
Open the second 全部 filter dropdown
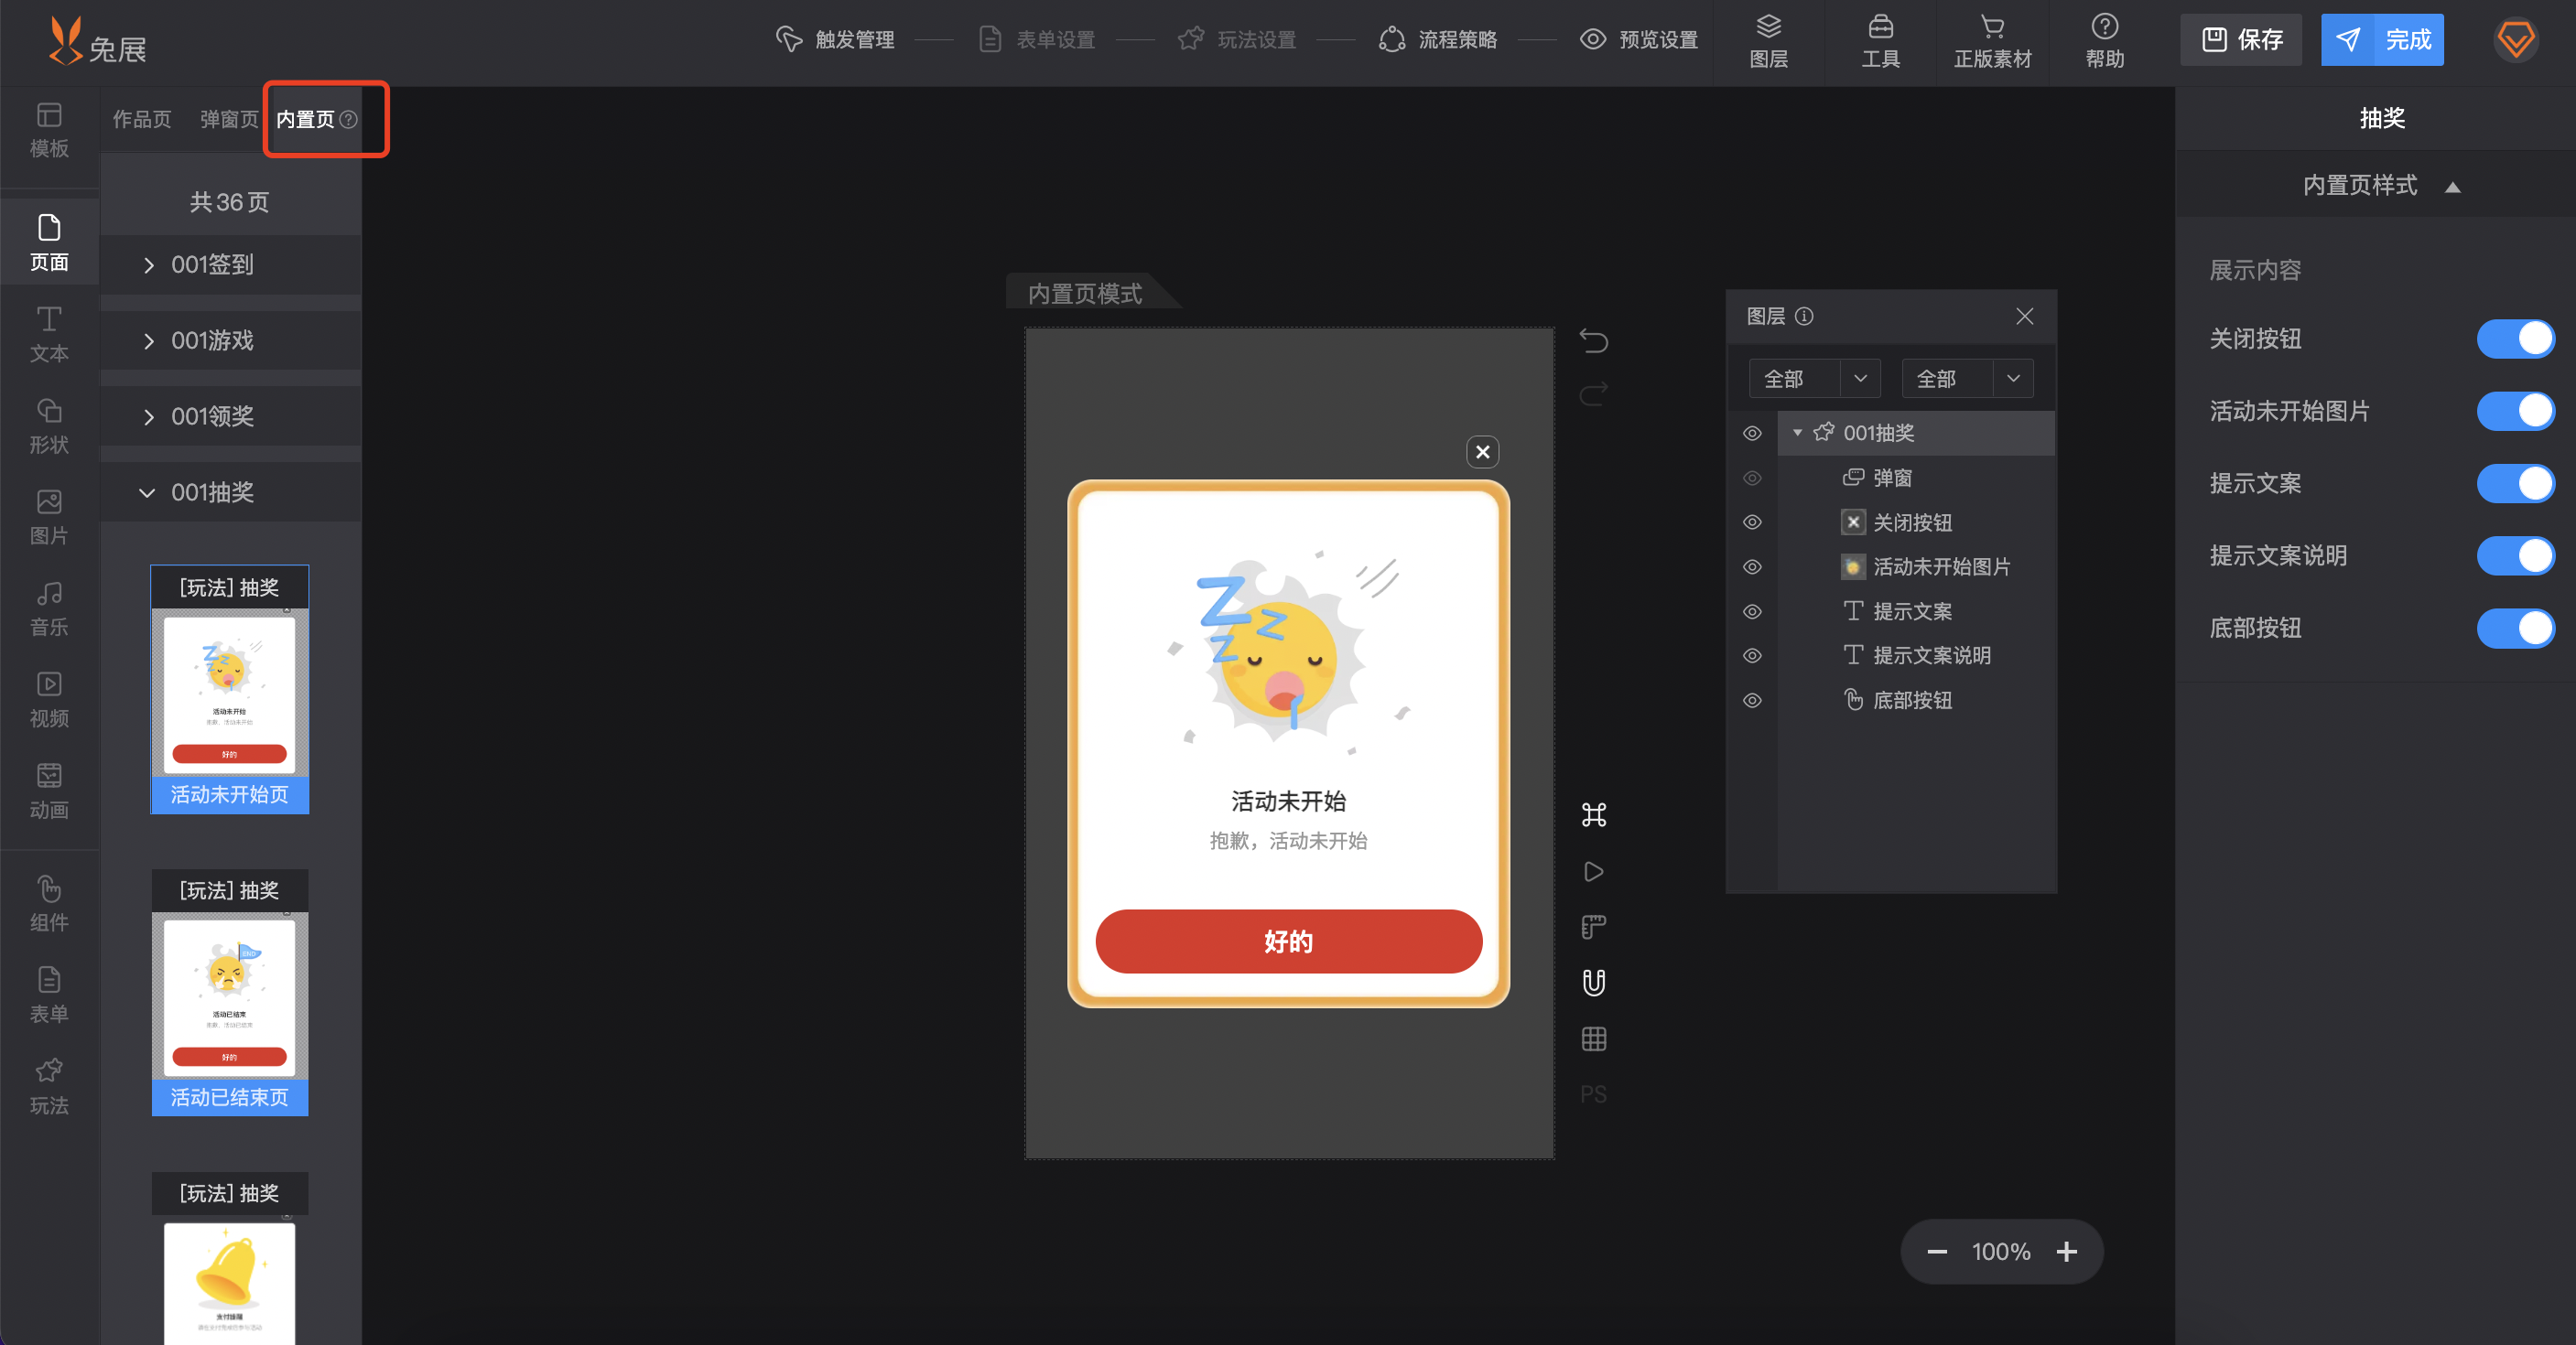1967,379
